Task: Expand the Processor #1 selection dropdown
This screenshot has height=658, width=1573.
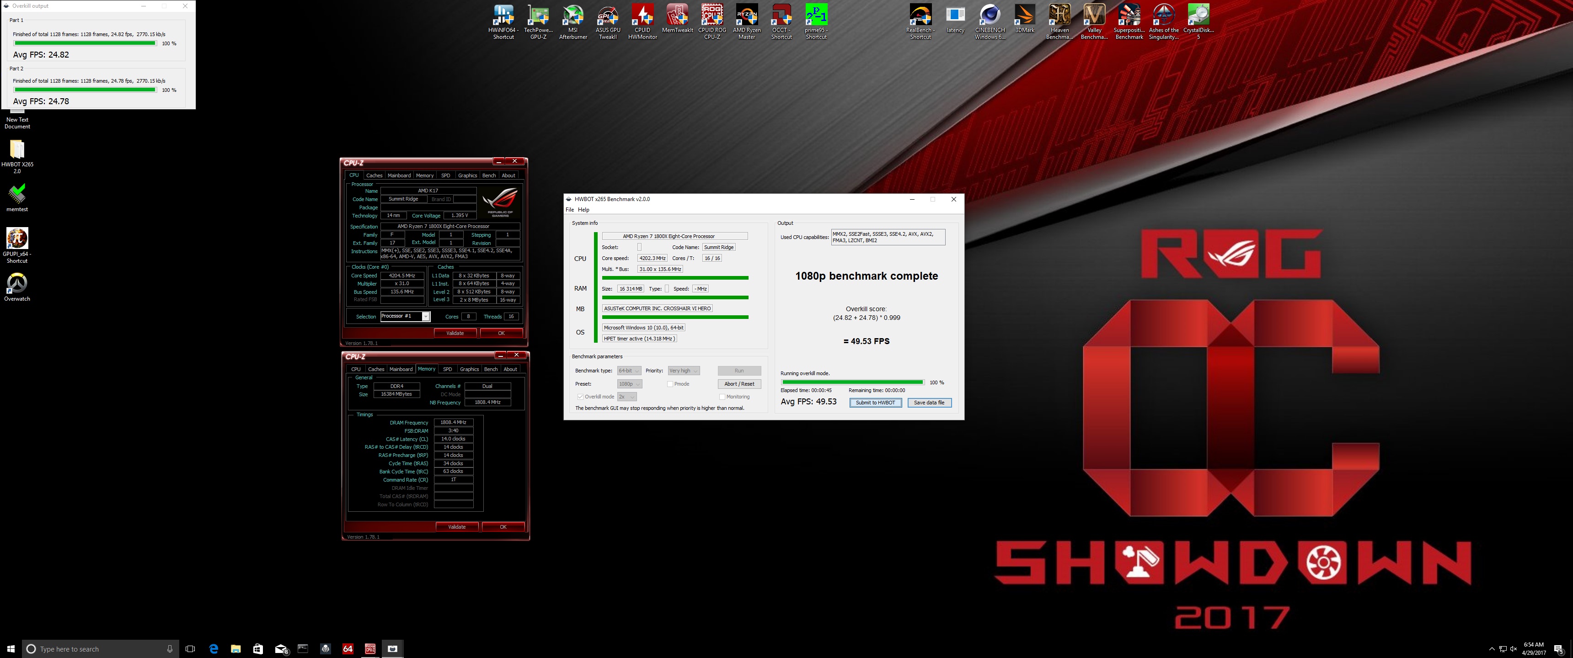Action: pos(426,316)
